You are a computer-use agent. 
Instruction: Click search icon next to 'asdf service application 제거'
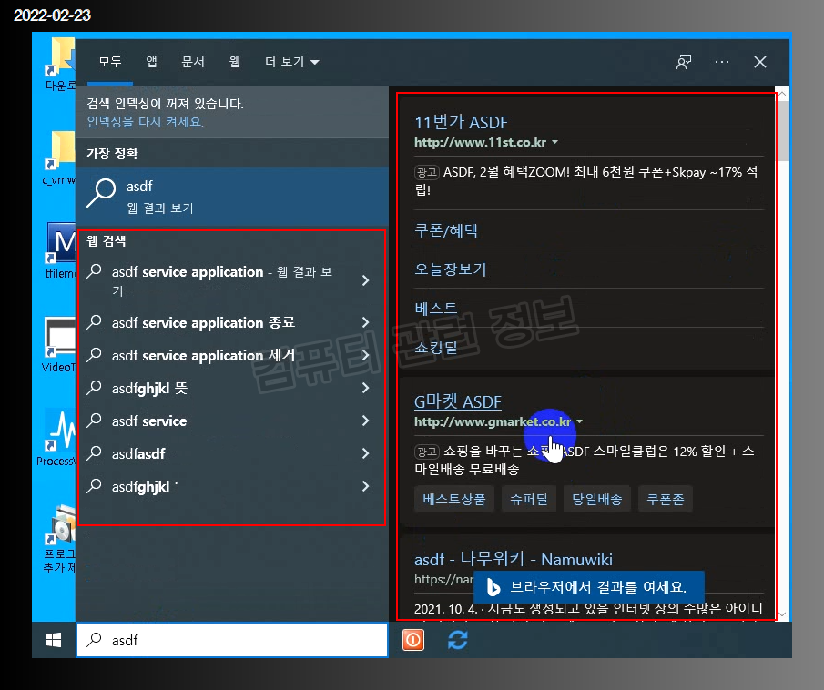(x=94, y=355)
